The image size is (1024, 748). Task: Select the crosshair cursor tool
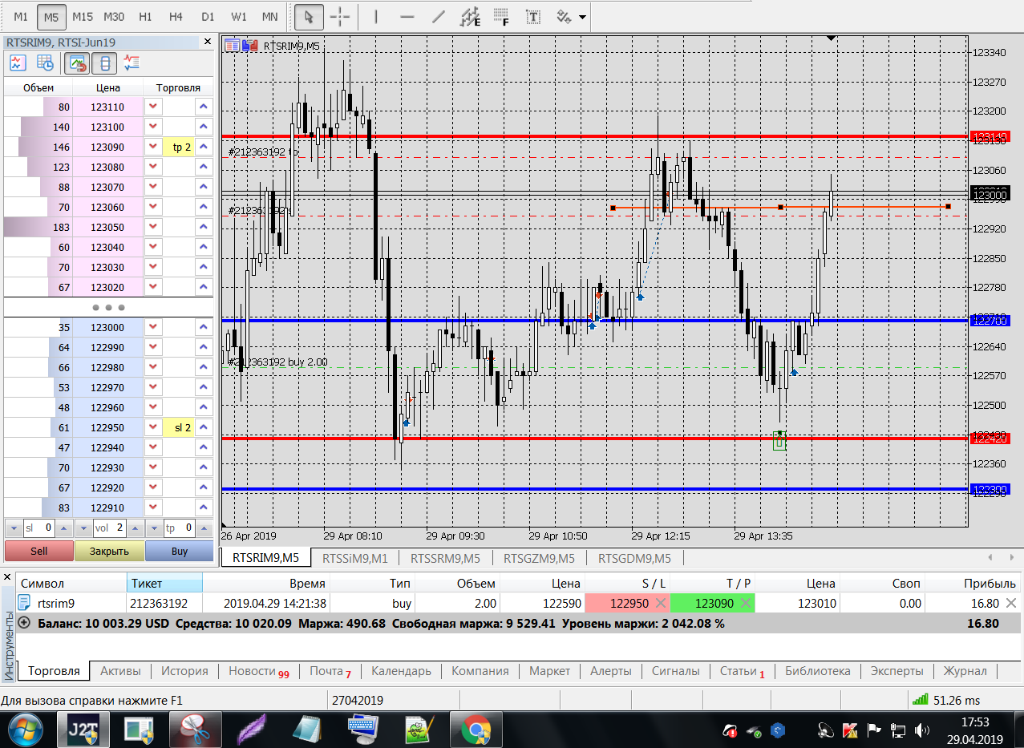coord(340,16)
